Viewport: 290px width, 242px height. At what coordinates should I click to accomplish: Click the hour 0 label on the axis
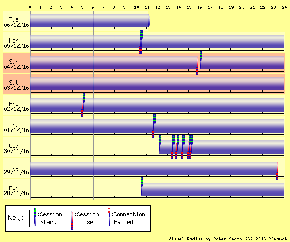pos(30,7)
